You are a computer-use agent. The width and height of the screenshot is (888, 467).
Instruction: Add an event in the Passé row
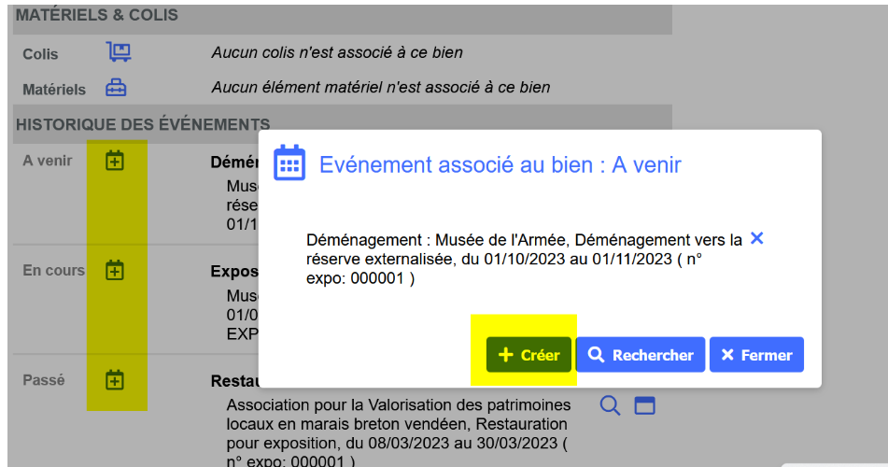click(114, 380)
